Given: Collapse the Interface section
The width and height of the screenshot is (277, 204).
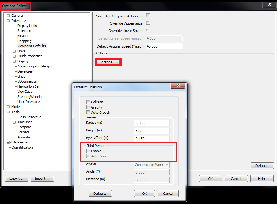Looking at the screenshot, I should (7, 20).
